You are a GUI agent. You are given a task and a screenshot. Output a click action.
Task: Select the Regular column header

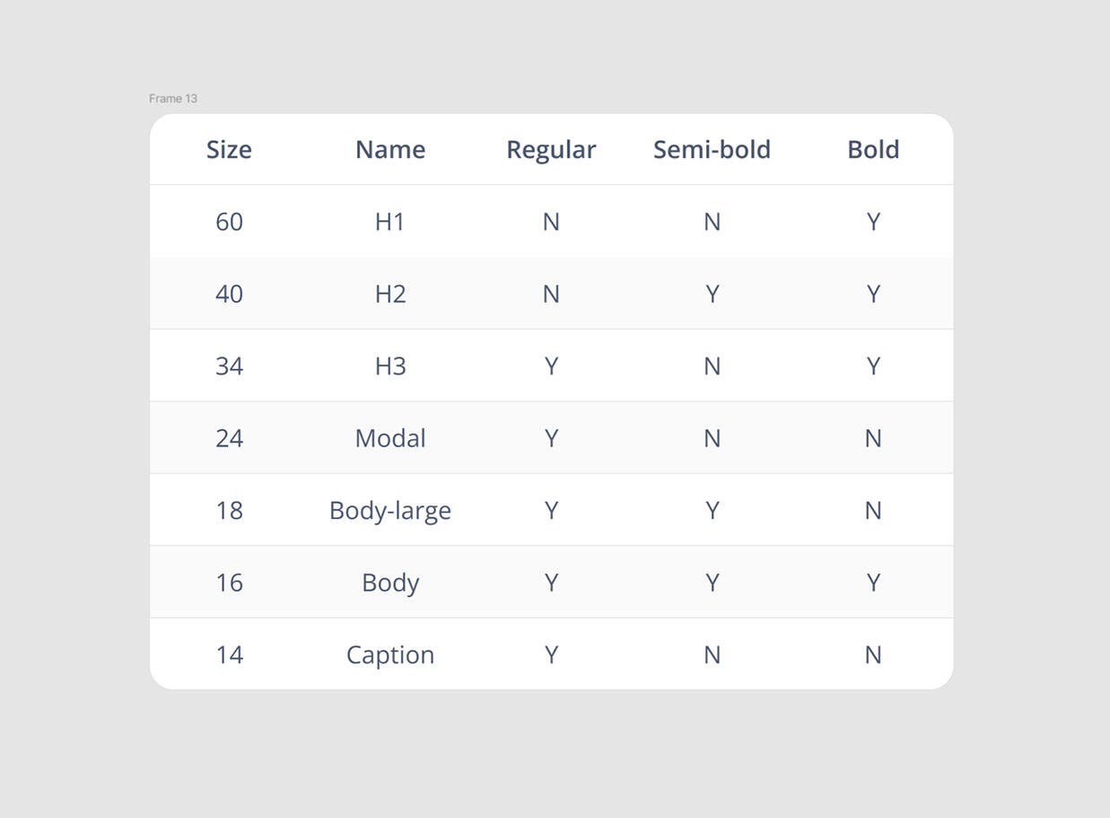tap(551, 150)
